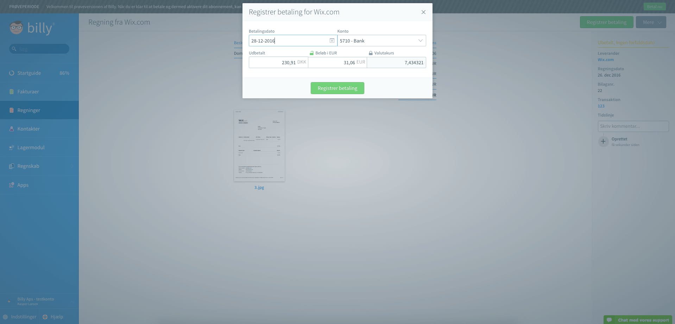This screenshot has width=675, height=324.
Task: Click the 3.jpg file name link
Action: (x=259, y=187)
